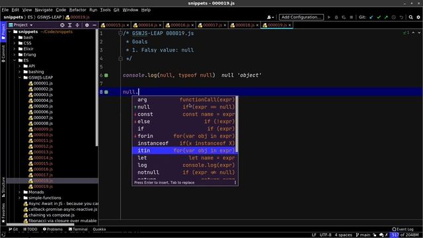
Task: Click the Project tree horizontal scrollbar
Action: coord(40,224)
